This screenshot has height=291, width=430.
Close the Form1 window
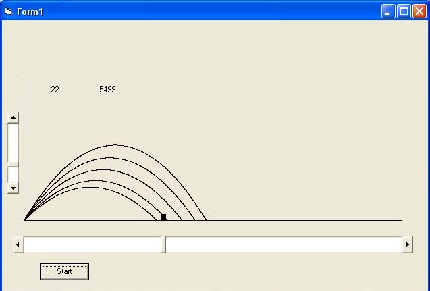point(420,11)
